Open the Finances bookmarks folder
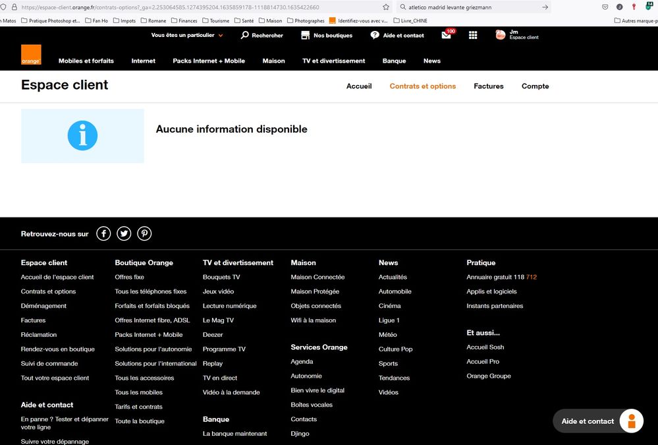The image size is (658, 445). coord(183,21)
